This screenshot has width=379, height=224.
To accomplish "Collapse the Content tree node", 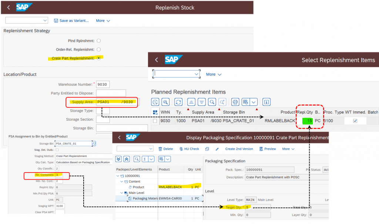I will 122,181.
